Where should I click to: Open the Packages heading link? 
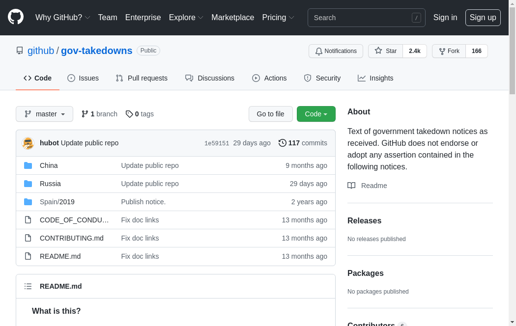tap(365, 273)
